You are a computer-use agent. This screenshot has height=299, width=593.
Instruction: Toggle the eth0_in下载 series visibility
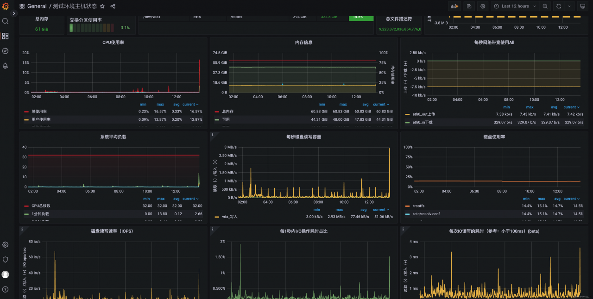423,122
